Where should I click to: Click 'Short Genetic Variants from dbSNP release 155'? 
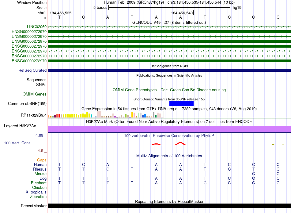click(x=169, y=99)
